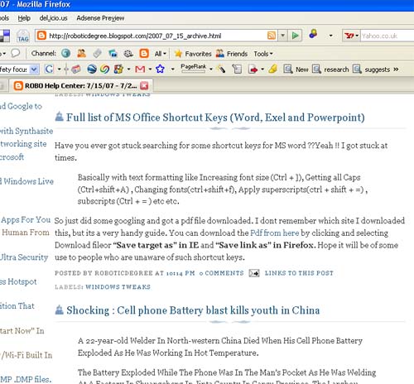Click the New search toolbar button
This screenshot has width=414, height=384.
[x=296, y=70]
